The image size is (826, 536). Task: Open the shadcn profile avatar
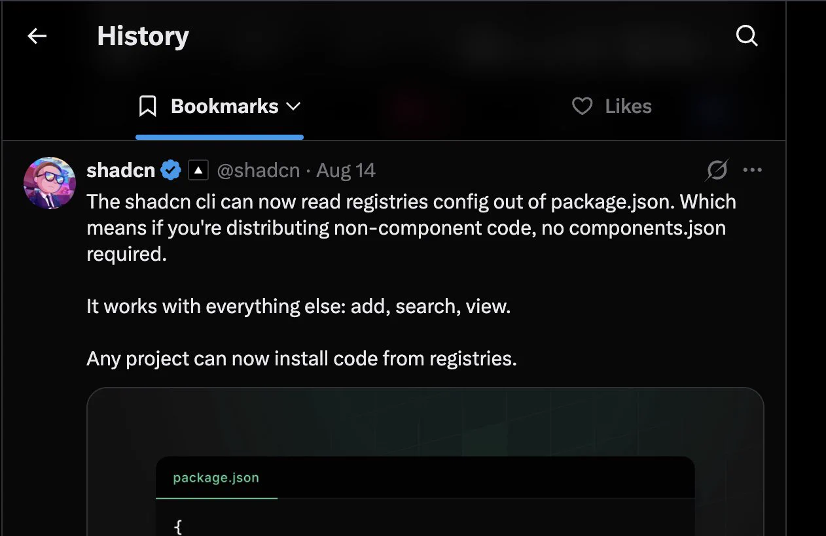[x=50, y=183]
